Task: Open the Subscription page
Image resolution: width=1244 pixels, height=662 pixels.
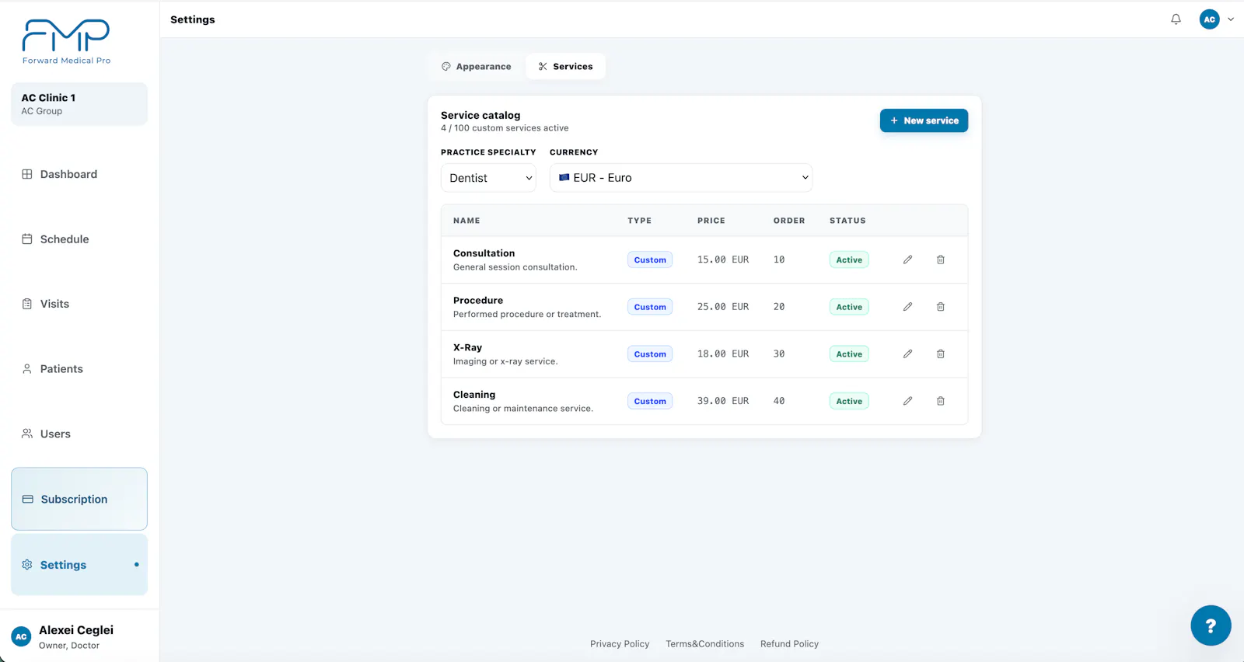Action: (79, 499)
